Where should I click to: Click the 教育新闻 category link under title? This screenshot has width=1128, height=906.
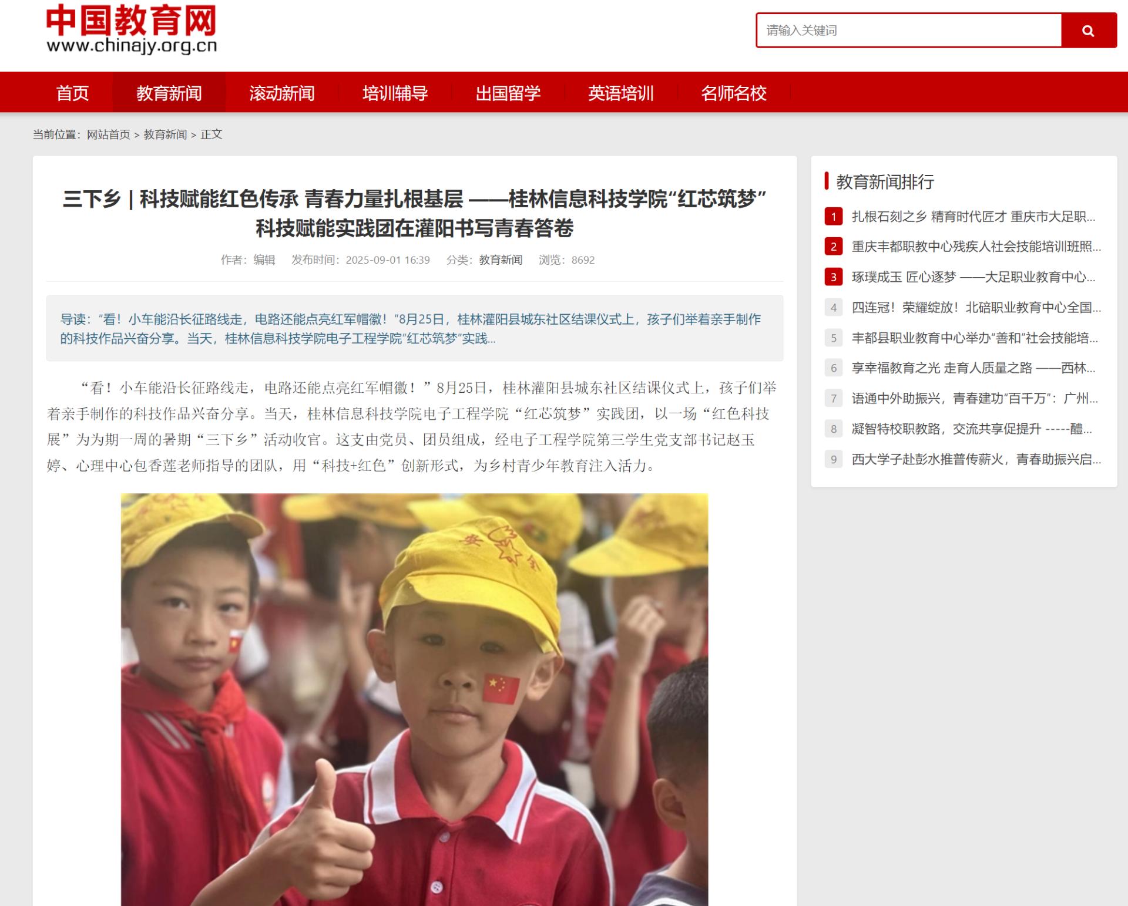501,260
